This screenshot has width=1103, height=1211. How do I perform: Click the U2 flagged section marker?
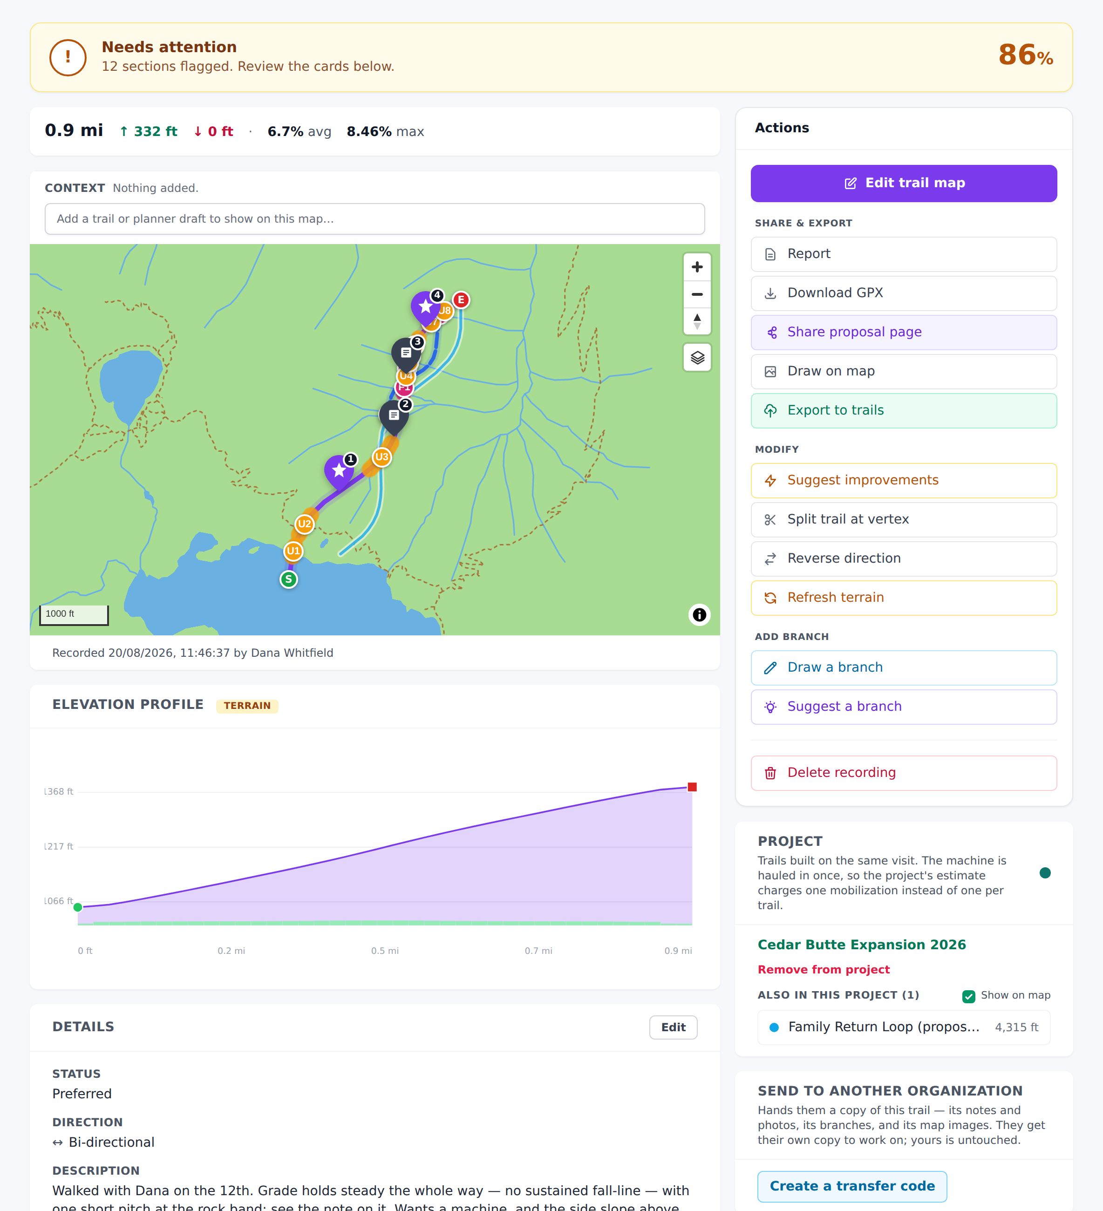pos(305,524)
